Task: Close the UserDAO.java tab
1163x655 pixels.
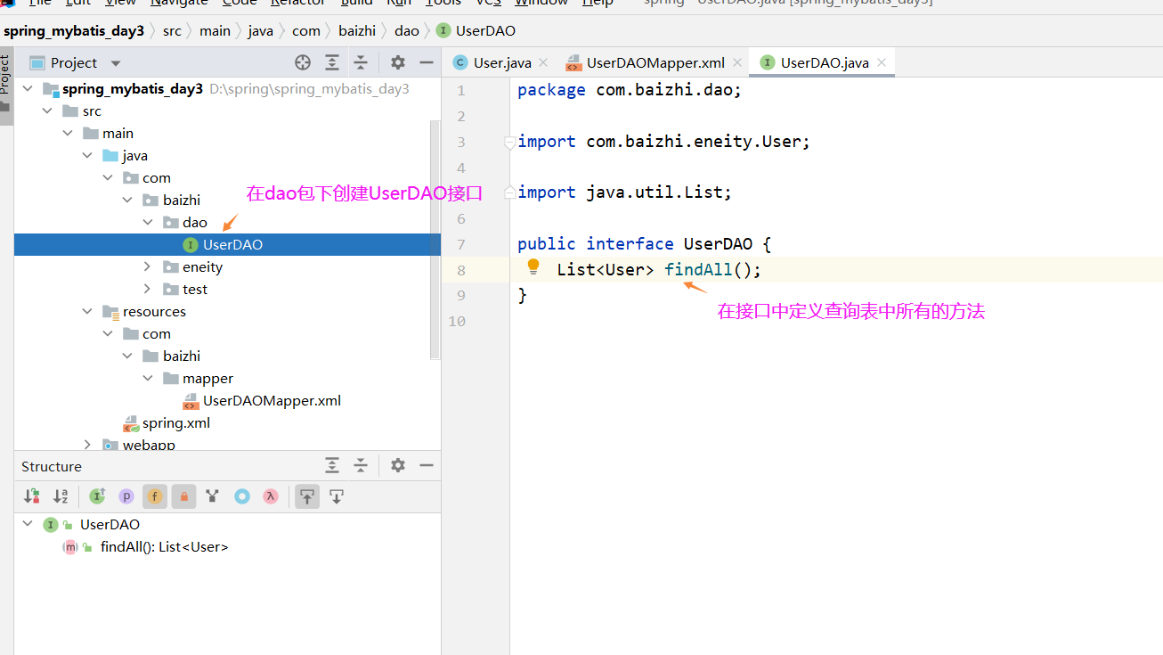Action: pos(882,63)
